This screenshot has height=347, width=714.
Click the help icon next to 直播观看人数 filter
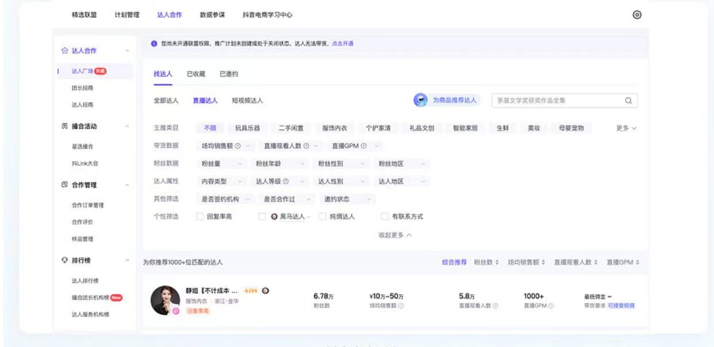[x=306, y=146]
